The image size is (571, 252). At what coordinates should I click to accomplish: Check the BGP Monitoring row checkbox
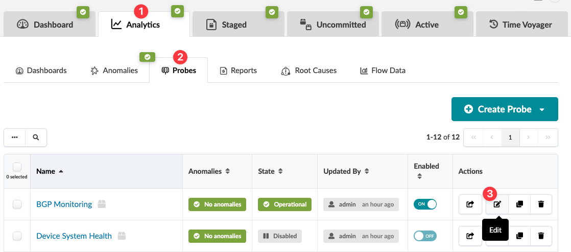[17, 204]
